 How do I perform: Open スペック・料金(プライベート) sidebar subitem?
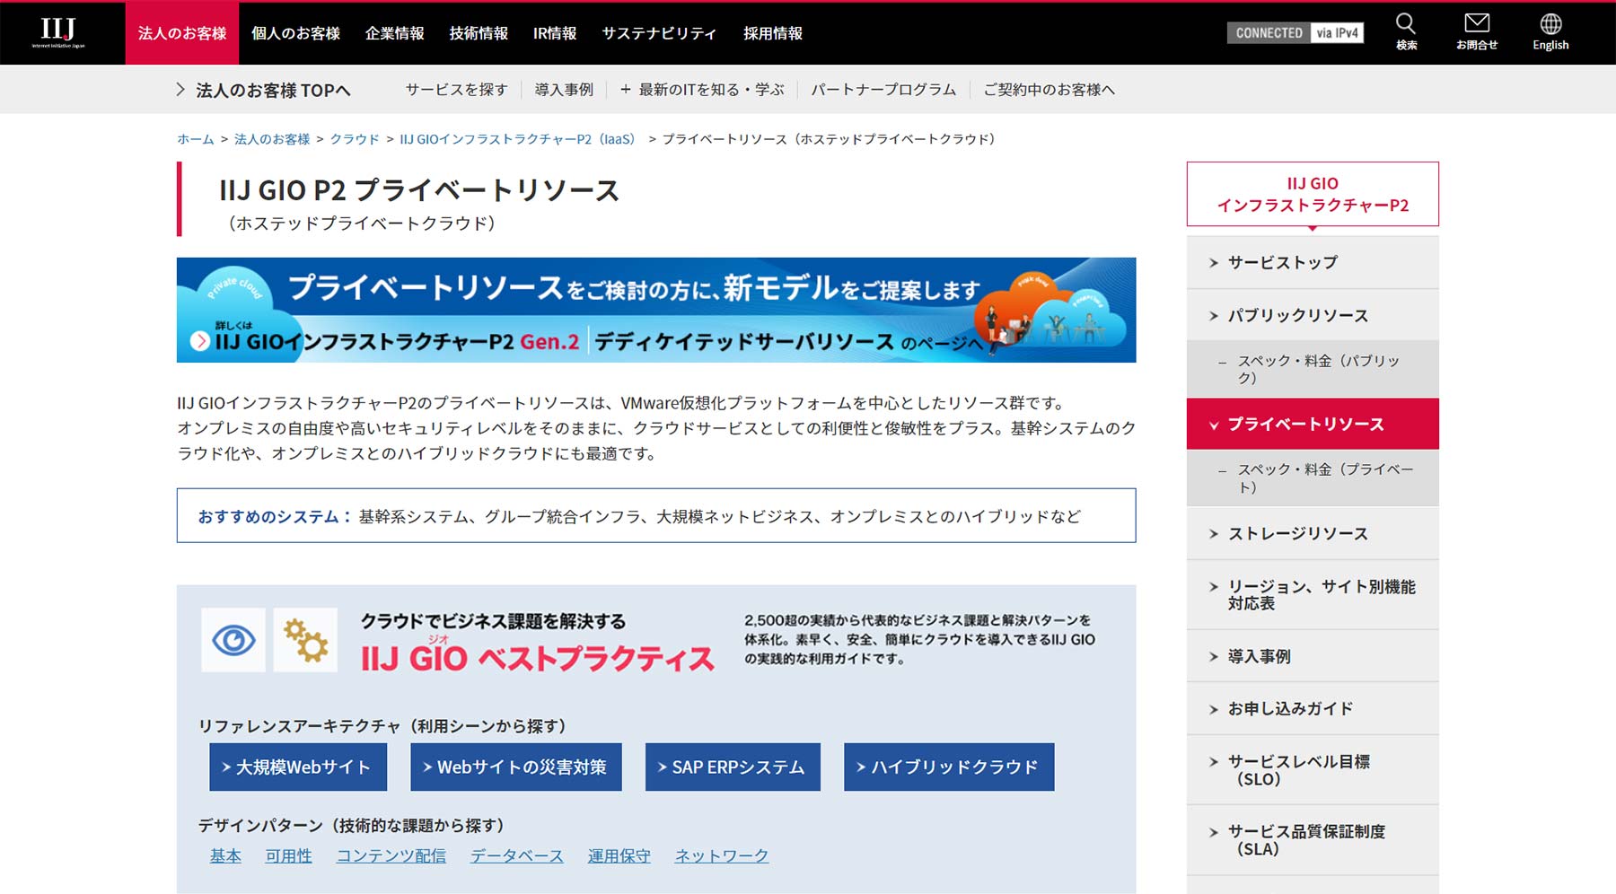(x=1313, y=478)
